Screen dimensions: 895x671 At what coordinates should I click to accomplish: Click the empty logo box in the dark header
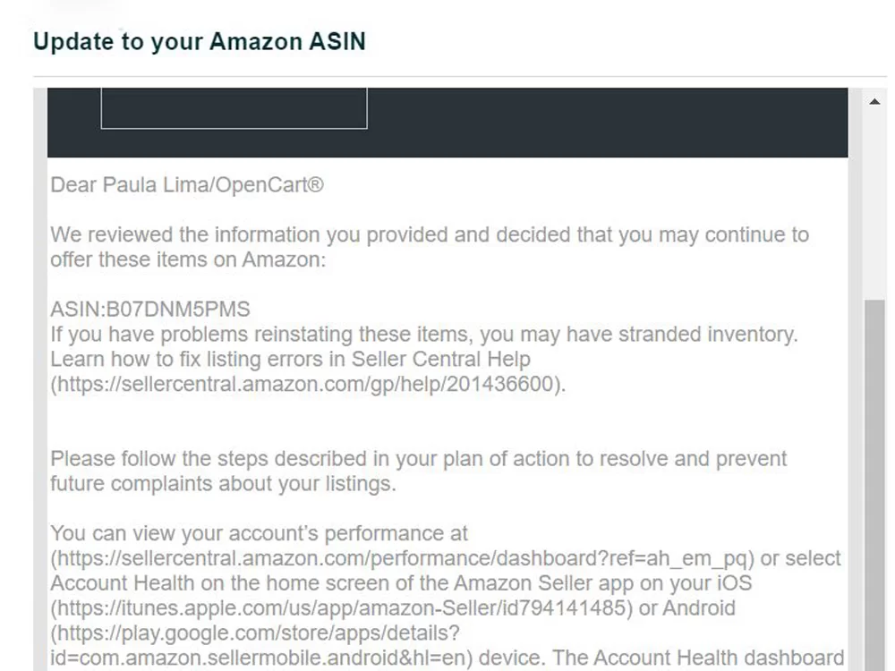coord(234,108)
